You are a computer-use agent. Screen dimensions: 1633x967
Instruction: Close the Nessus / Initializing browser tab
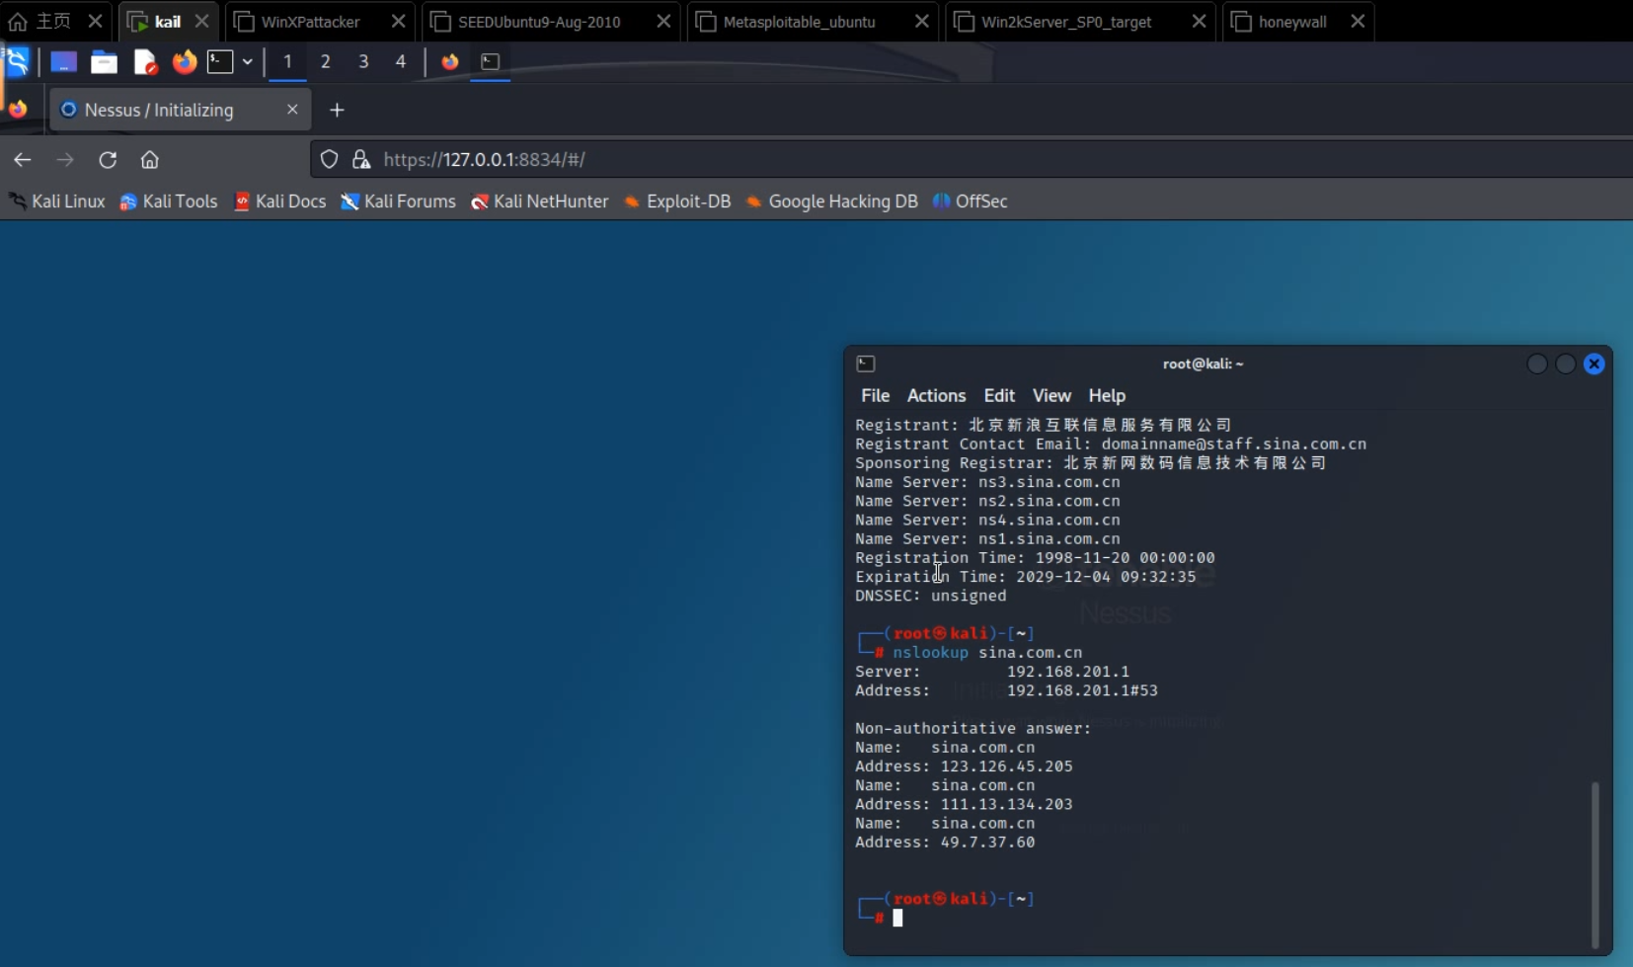click(x=292, y=110)
